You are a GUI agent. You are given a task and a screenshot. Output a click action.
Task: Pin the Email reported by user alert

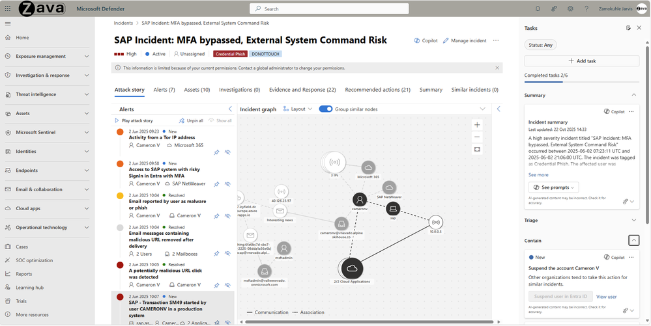tap(216, 216)
